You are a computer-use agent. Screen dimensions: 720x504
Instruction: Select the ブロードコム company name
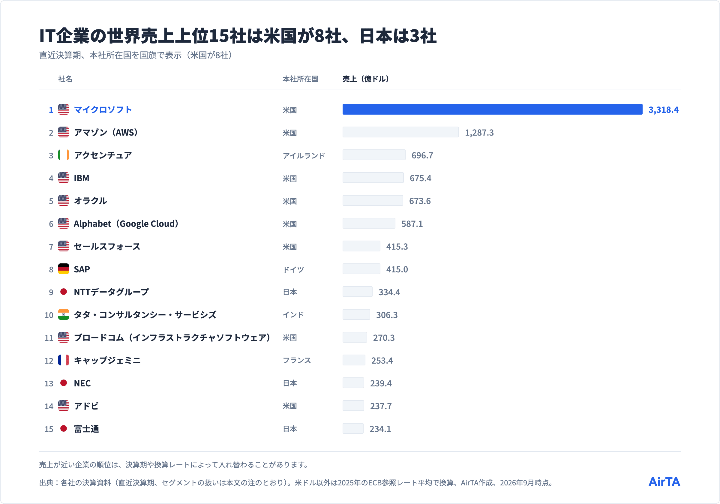pos(172,338)
